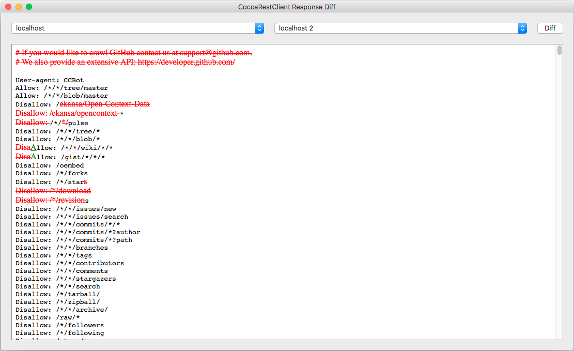Click the 'Disallow: /*/zipball/' line

[57, 301]
